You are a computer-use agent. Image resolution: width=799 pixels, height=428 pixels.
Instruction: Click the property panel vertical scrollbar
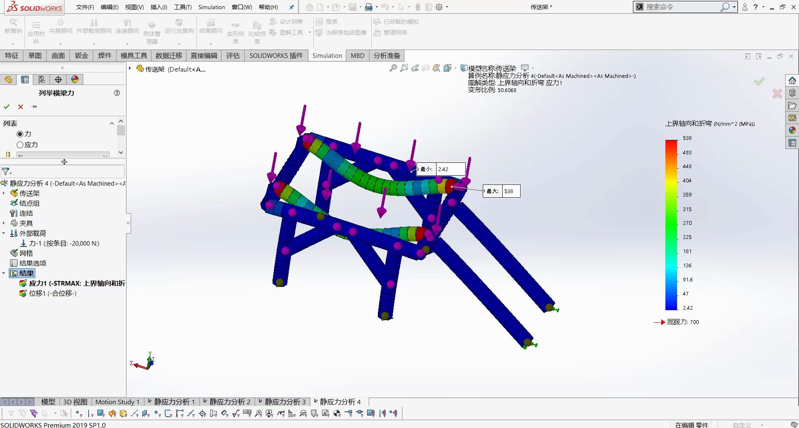tap(121, 137)
